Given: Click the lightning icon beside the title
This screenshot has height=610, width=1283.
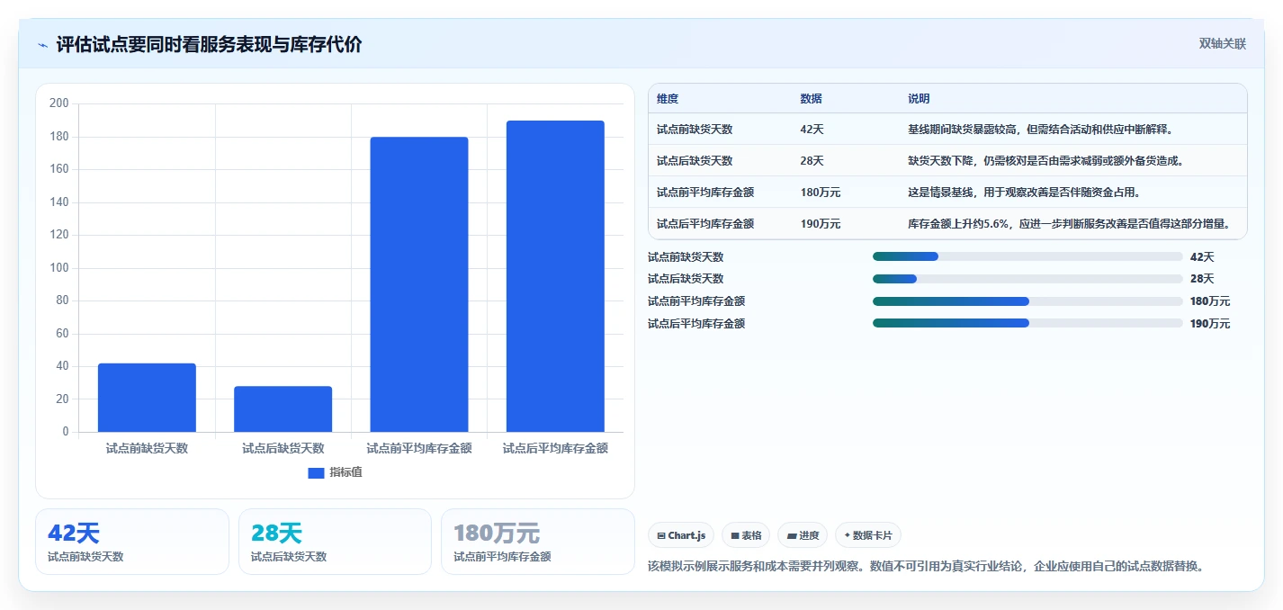Looking at the screenshot, I should coord(43,45).
